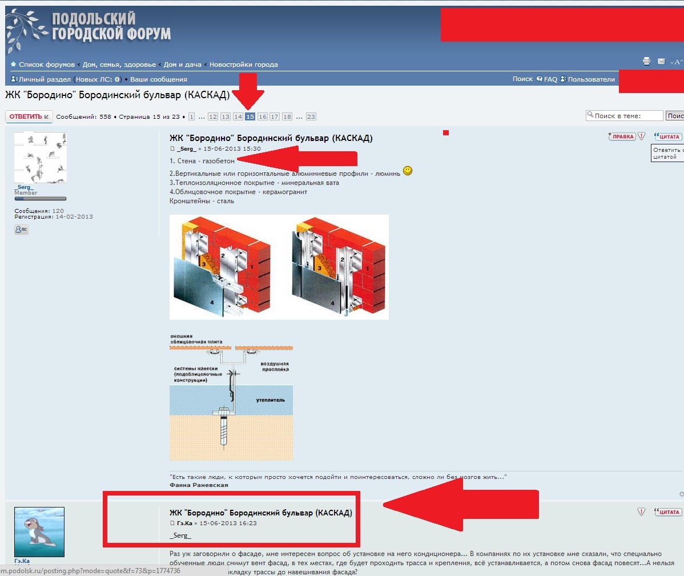Open _Serg_'s avatar image

point(40,158)
